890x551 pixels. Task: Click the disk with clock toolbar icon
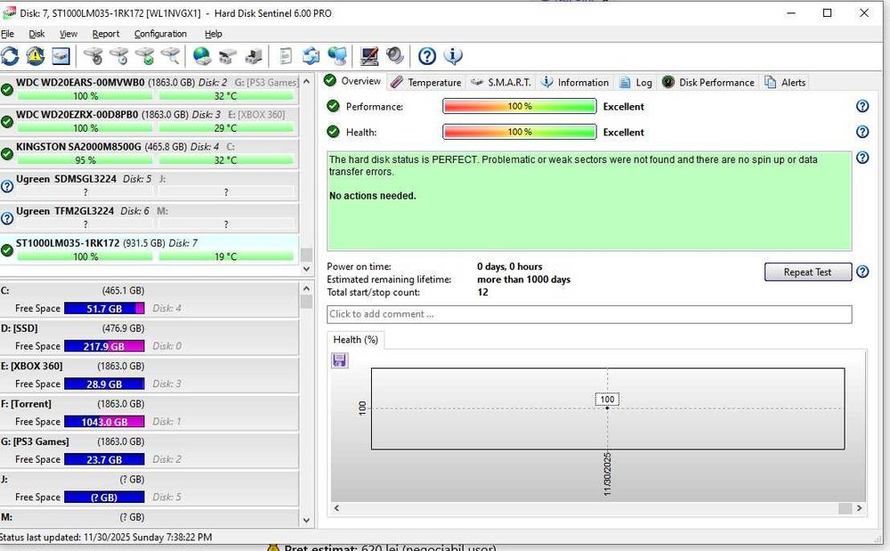(x=118, y=56)
